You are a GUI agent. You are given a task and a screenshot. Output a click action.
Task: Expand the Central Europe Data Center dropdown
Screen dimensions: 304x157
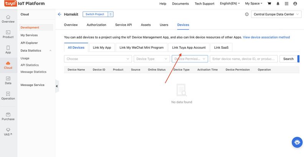click(x=276, y=14)
